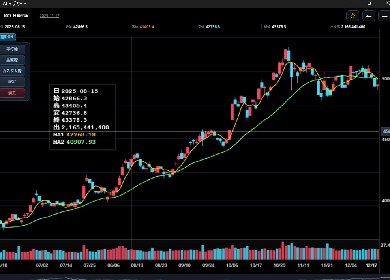Open the 設定 settings button
Image resolution: width=390 pixels, height=280 pixels.
[12, 82]
